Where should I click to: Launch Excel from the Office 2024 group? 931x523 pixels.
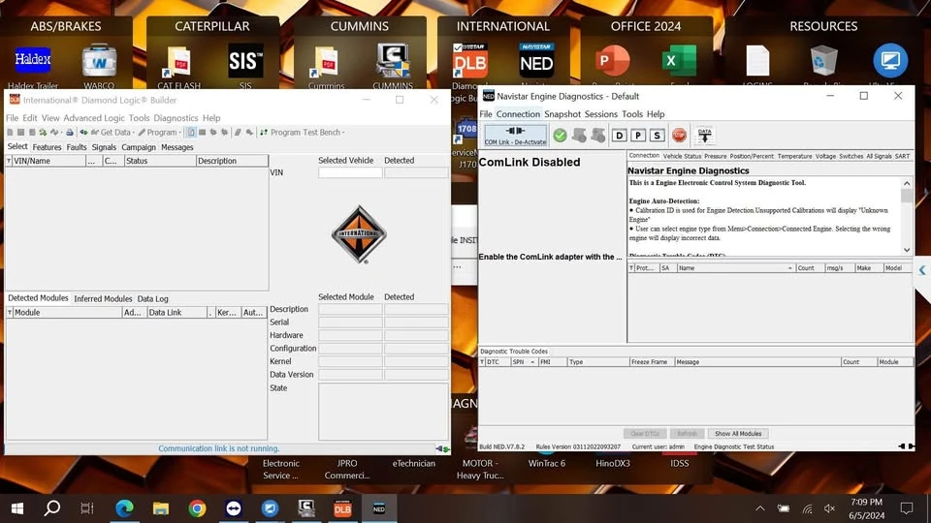click(x=679, y=62)
